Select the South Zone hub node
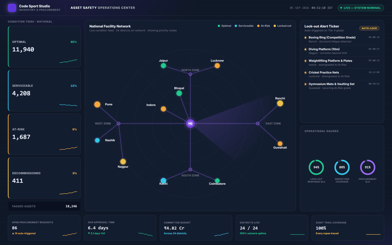This screenshot has height=245, width=392. [190, 170]
